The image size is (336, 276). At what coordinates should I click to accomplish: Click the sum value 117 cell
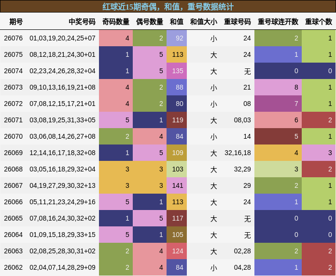177,218
